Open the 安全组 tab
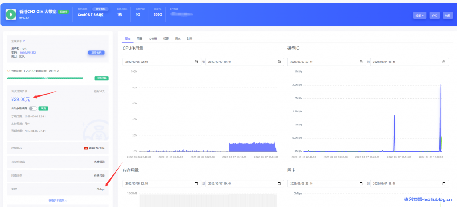This screenshot has height=207, width=457. [153, 39]
